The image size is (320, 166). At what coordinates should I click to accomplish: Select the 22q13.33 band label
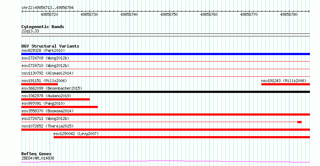pyautogui.click(x=30, y=31)
